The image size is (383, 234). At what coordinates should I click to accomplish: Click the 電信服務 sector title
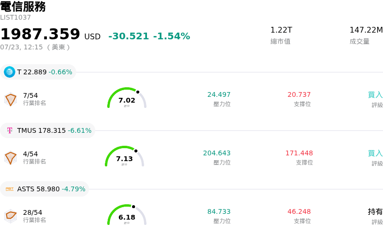pyautogui.click(x=23, y=6)
